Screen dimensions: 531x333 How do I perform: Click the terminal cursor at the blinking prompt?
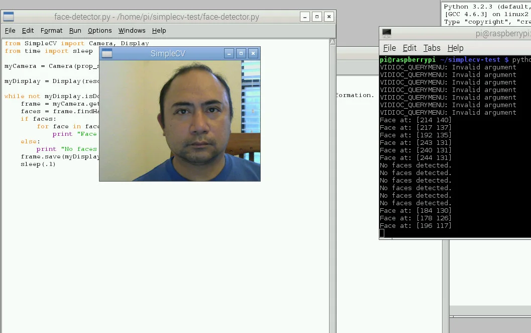tap(382, 232)
